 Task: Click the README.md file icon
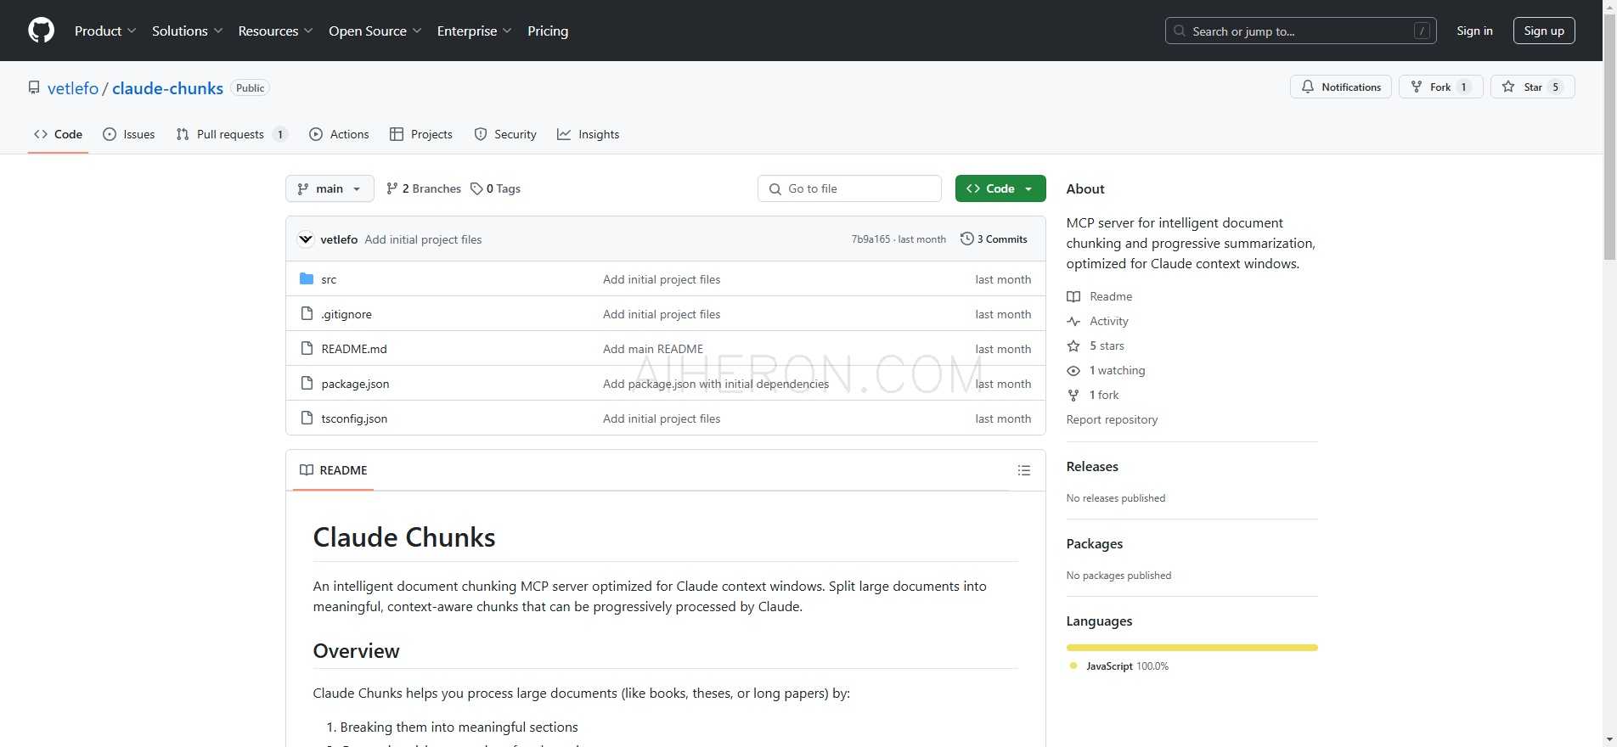(x=307, y=348)
